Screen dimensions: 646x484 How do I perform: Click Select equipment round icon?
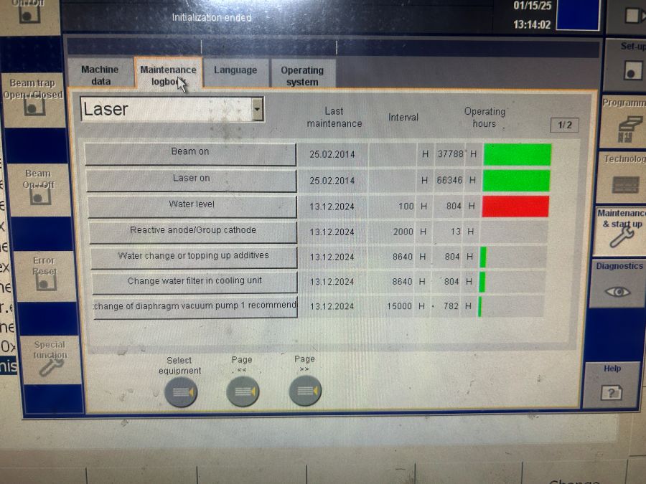(x=181, y=392)
